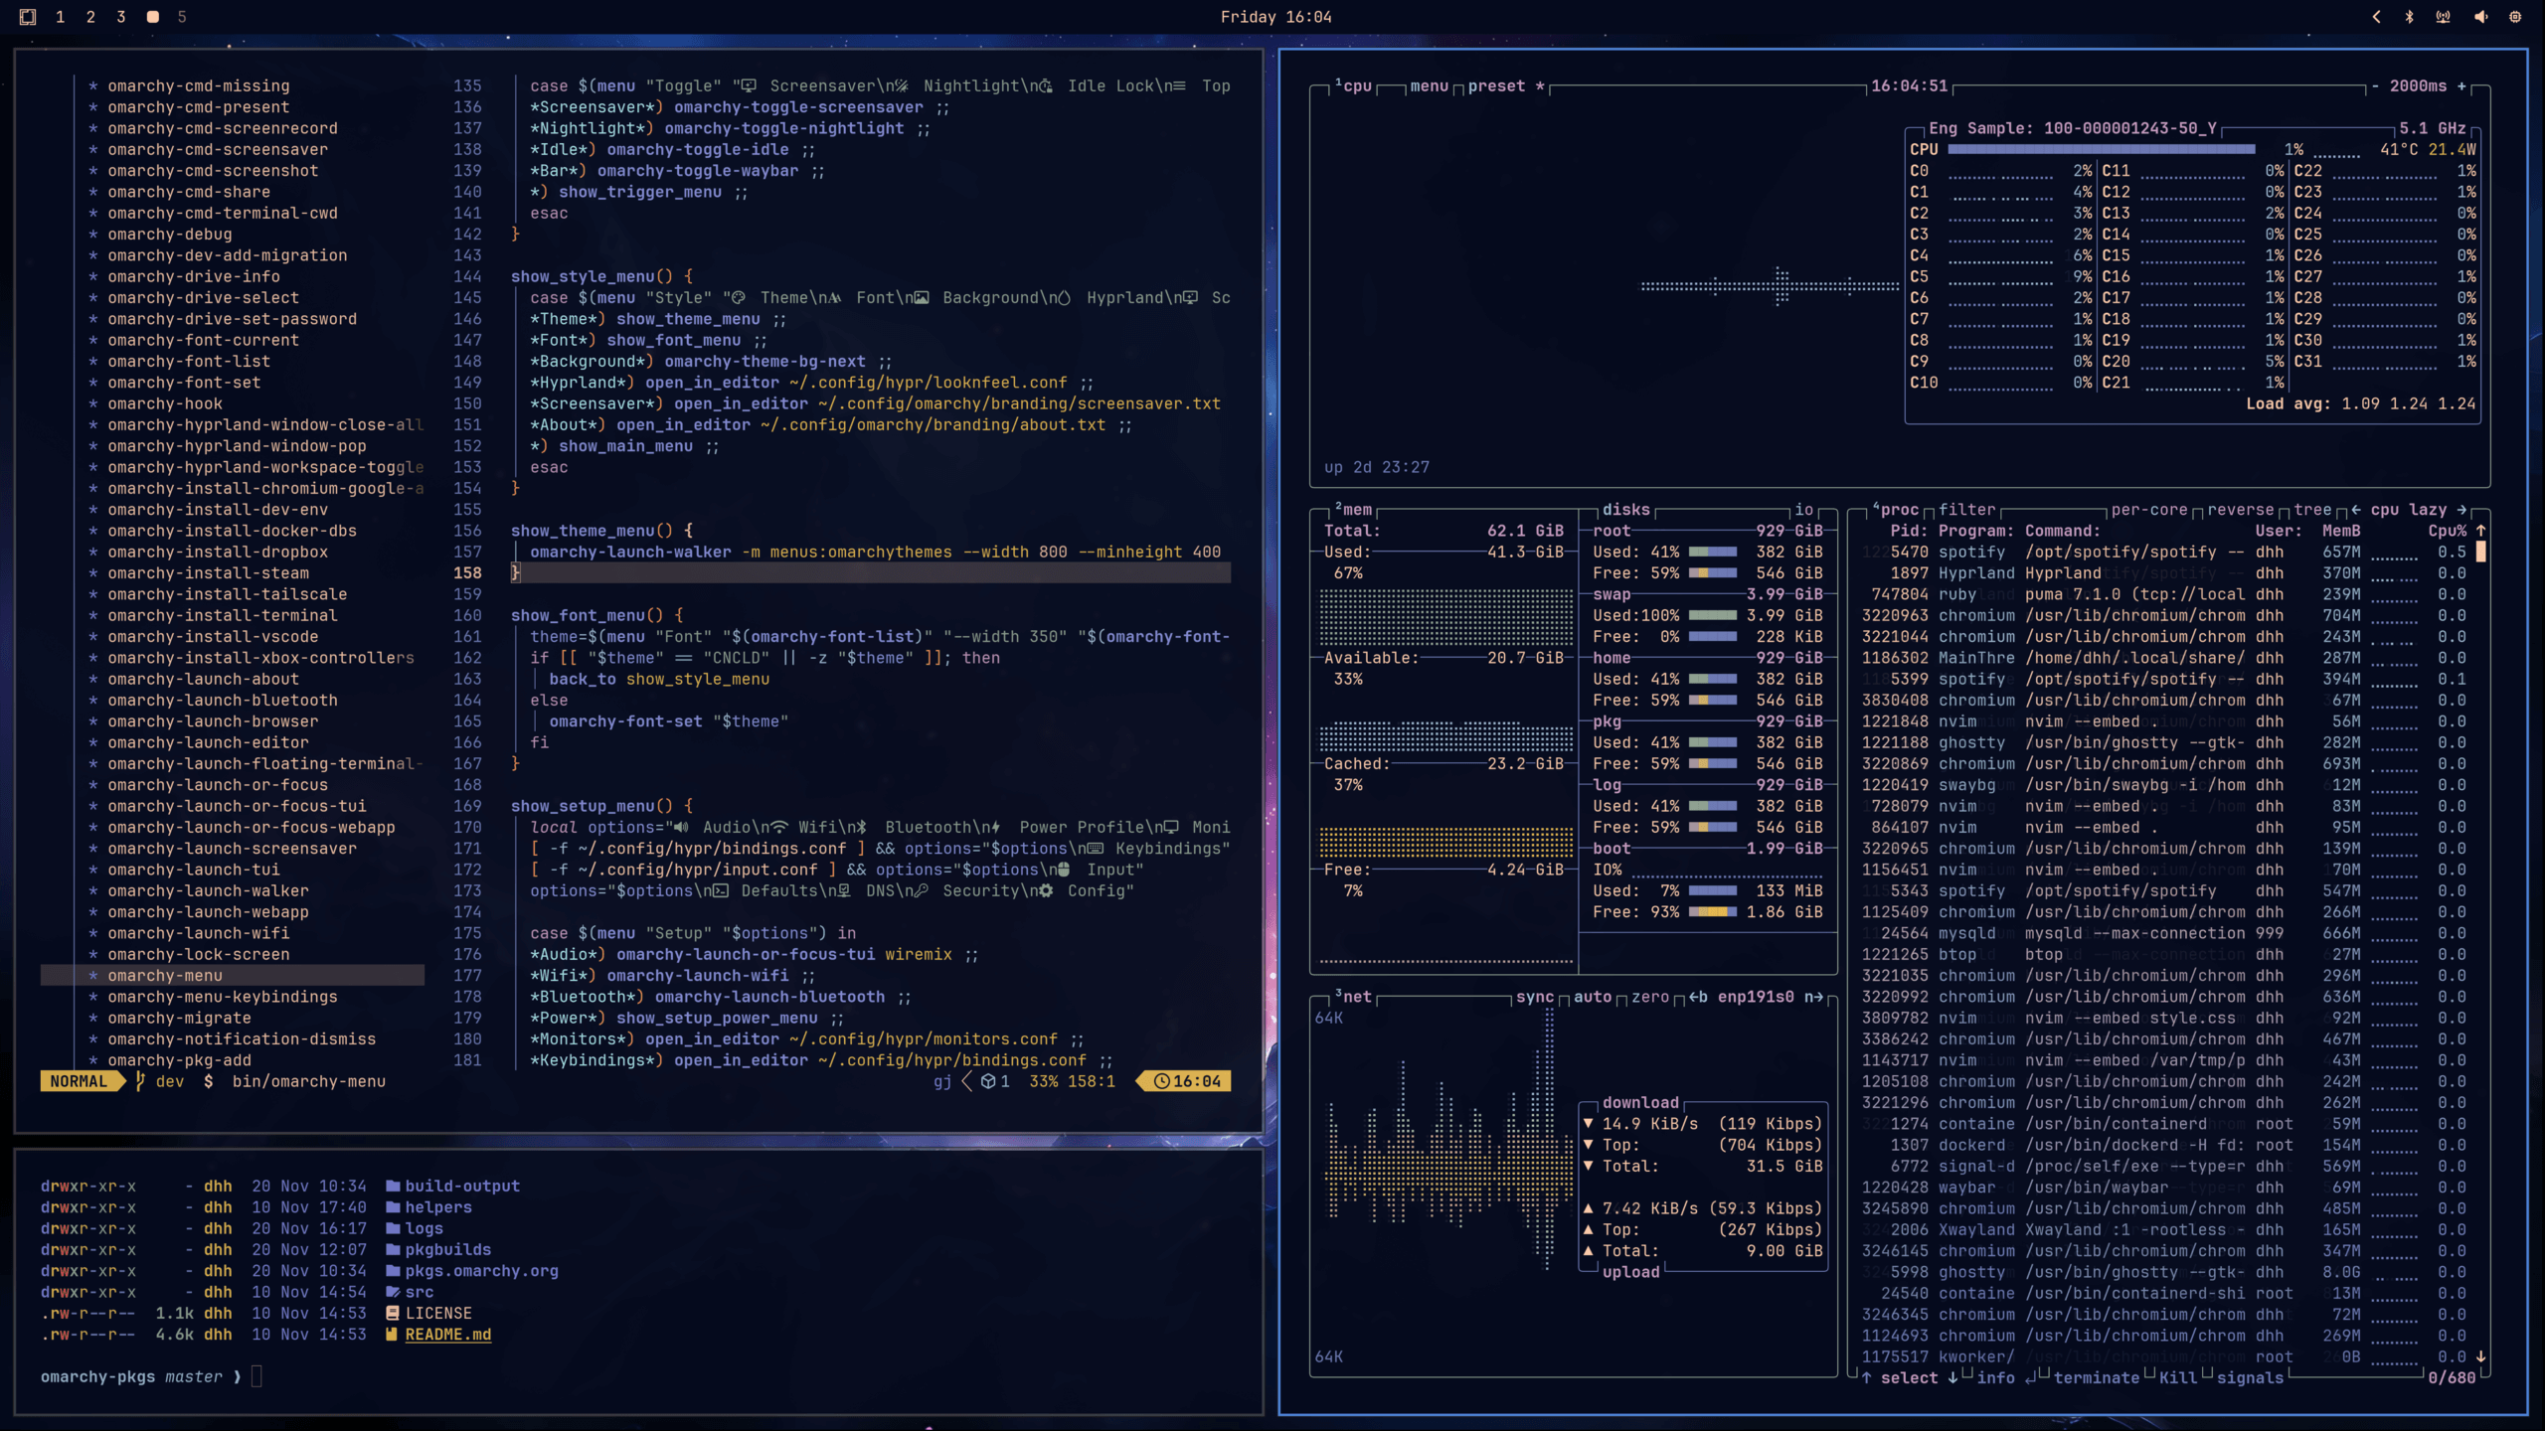Screen dimensions: 2545x1431
Task: Enable reverse sorting in the proc panel
Action: click(x=2240, y=510)
